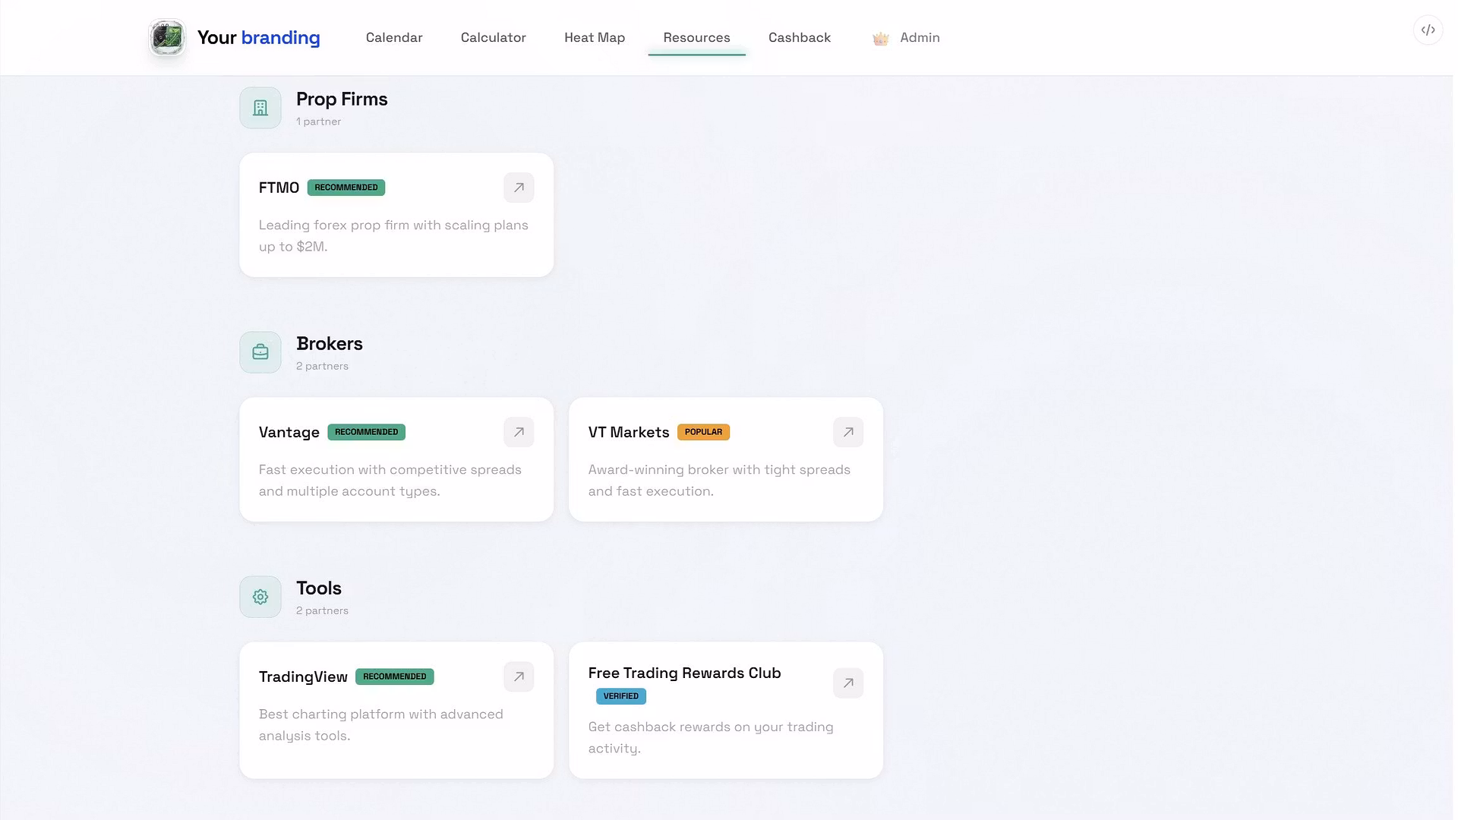
Task: Open Free Trading Rewards Club arrow
Action: tap(848, 683)
